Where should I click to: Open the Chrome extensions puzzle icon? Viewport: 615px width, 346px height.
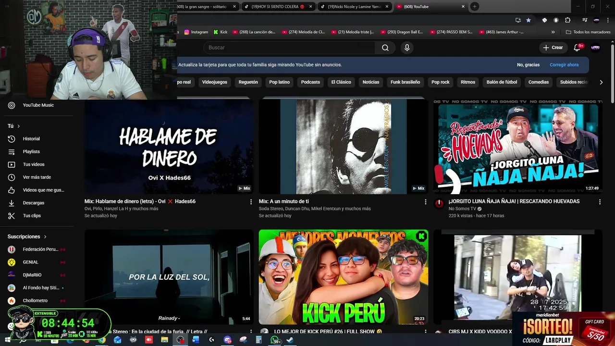(567, 20)
